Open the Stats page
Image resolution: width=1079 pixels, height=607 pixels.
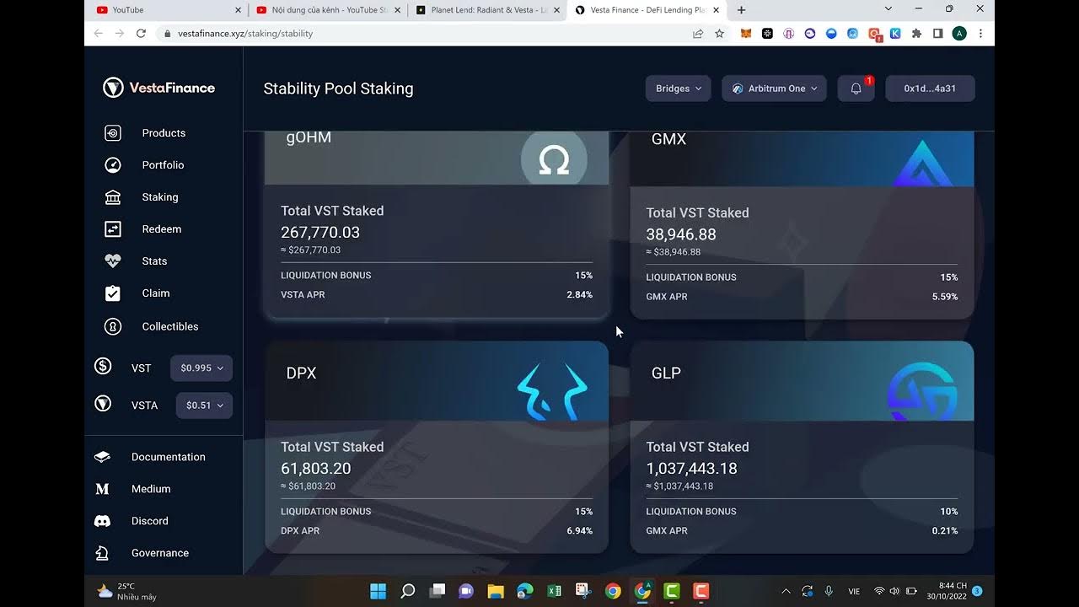(x=154, y=261)
